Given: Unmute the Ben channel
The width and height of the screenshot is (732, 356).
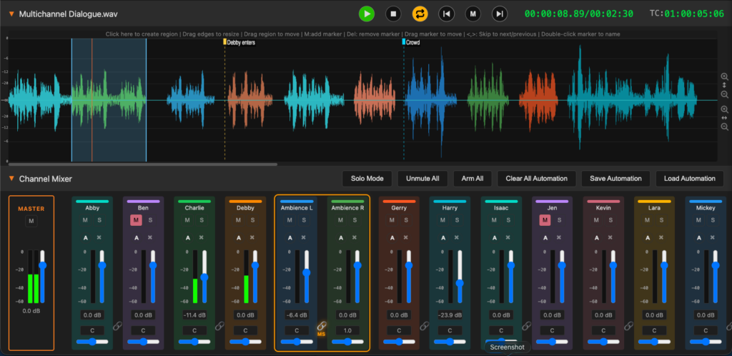Looking at the screenshot, I should [x=137, y=220].
